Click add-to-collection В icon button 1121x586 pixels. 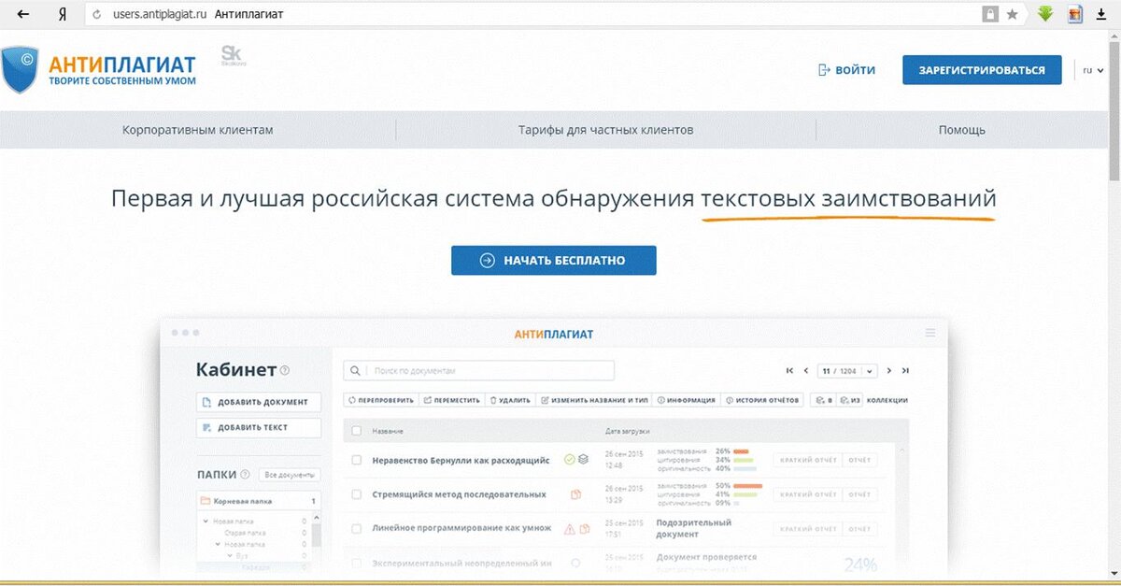pos(823,400)
